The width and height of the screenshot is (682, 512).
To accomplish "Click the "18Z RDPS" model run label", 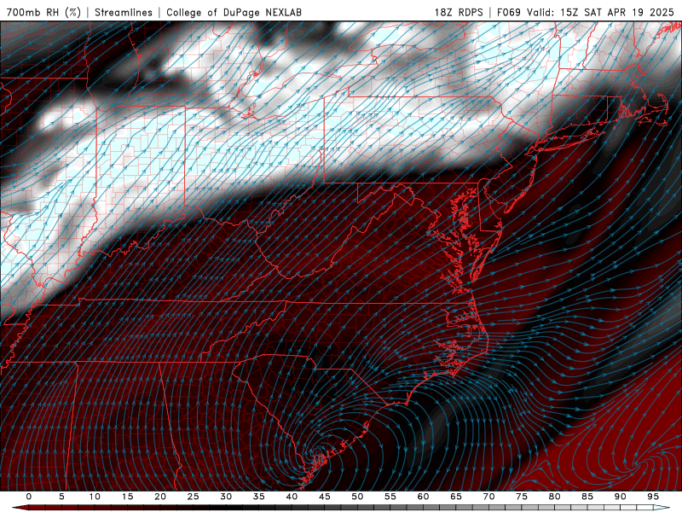I will pos(459,12).
